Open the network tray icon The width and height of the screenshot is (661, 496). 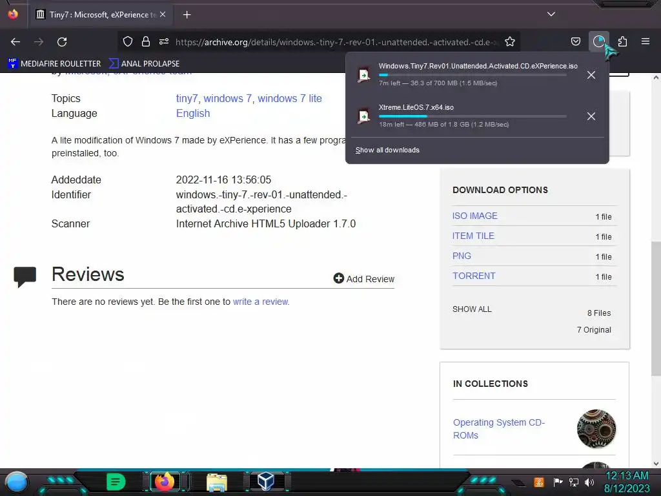pyautogui.click(x=573, y=482)
